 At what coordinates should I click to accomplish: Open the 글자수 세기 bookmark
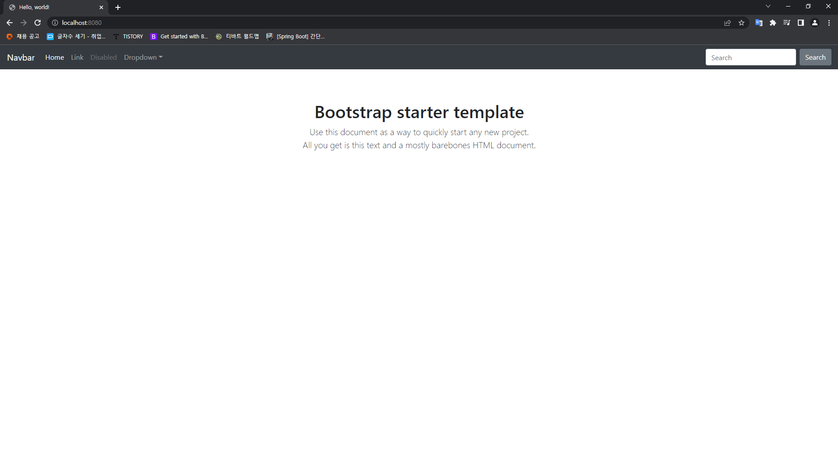point(76,37)
